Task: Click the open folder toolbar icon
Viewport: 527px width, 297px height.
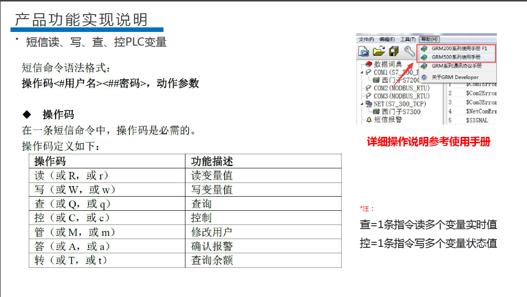Action: point(379,51)
